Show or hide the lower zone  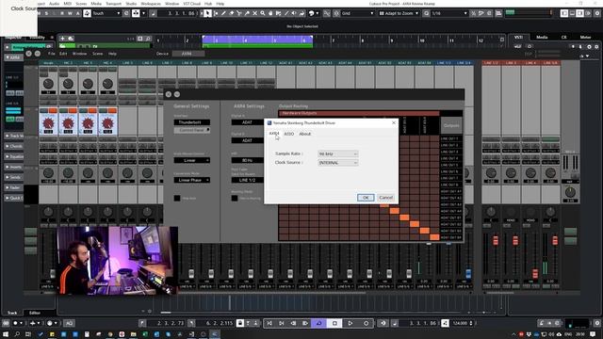click(572, 13)
